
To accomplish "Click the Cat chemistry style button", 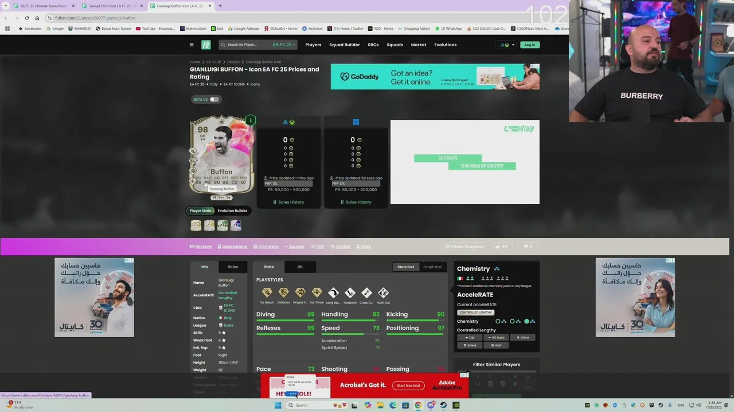I will click(470, 338).
